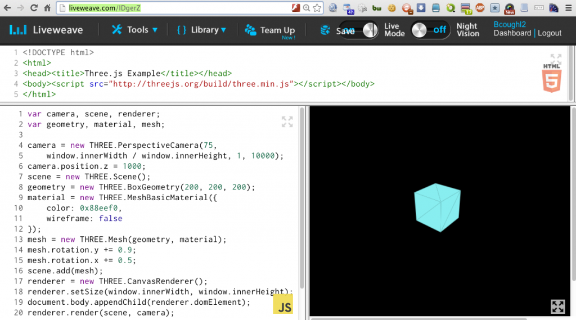This screenshot has height=320, width=576.
Task: Open the Chrome hamburger menu
Action: (x=568, y=8)
